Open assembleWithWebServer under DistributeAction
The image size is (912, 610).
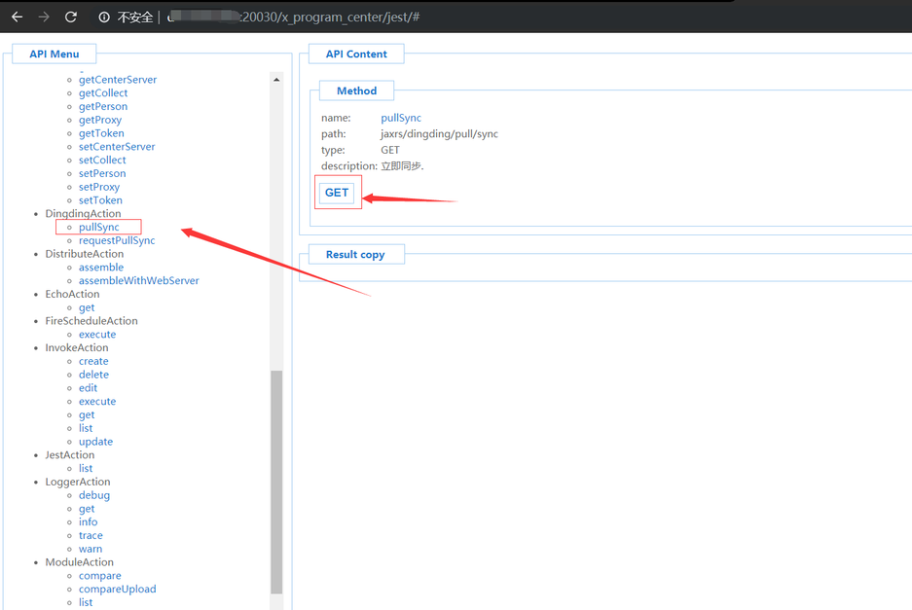point(138,280)
